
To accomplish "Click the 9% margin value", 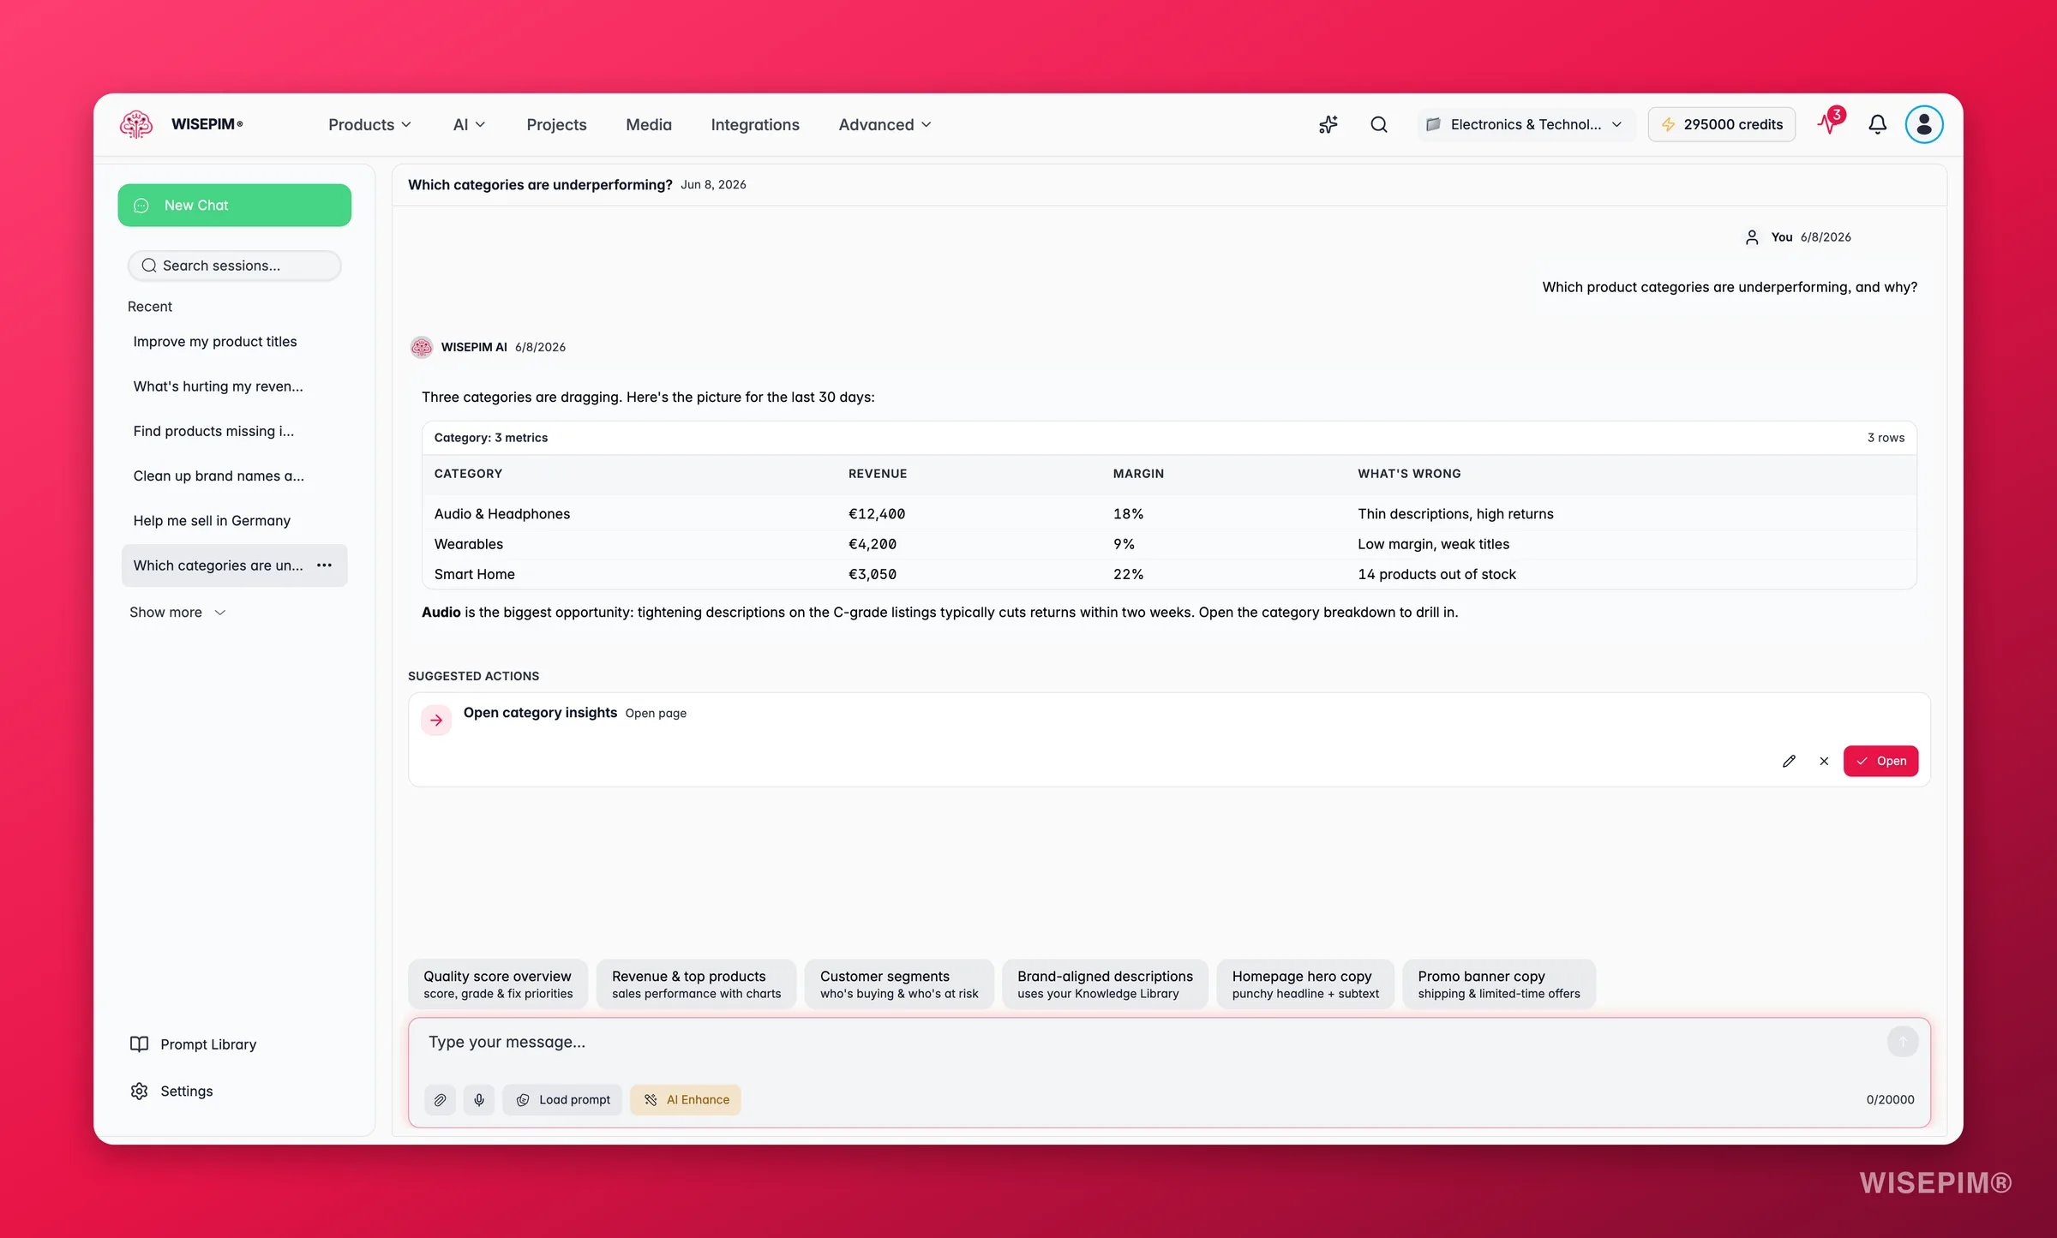I will (1124, 544).
